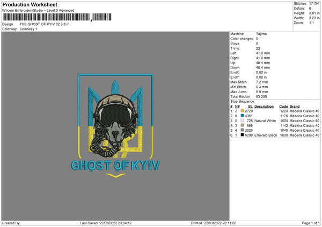The width and height of the screenshot is (322, 227).
Task: Click the Last Saved timestamp
Action: click(x=106, y=223)
